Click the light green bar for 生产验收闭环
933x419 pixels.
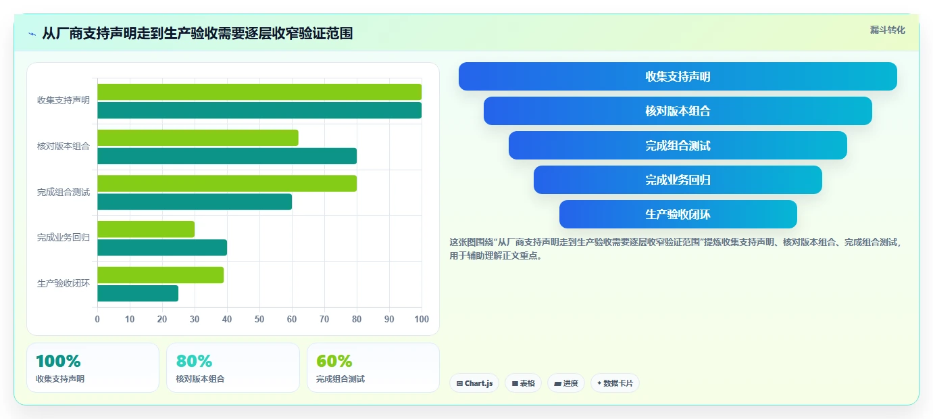click(161, 275)
